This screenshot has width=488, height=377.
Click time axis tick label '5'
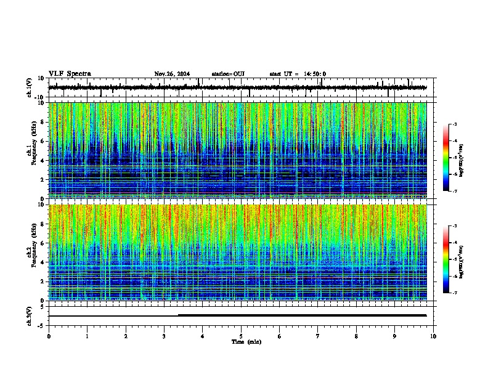pos(241,336)
